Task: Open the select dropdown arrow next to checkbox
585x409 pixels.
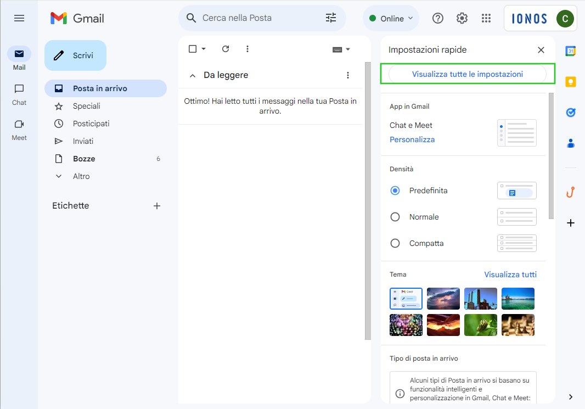Action: [204, 49]
